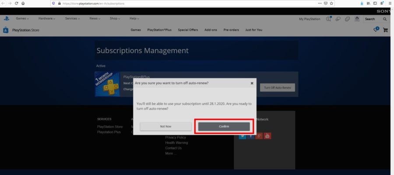The image size is (394, 175).
Task: Open the wishlist heart icon
Action: tap(376, 30)
